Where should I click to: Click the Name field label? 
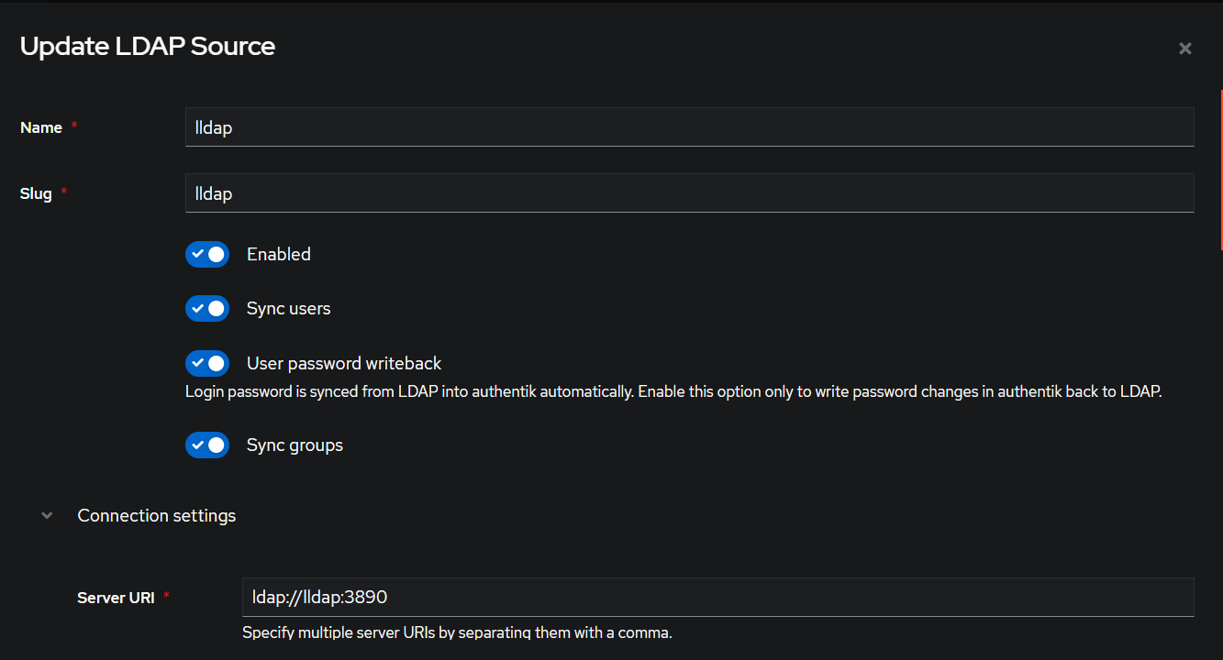click(39, 127)
